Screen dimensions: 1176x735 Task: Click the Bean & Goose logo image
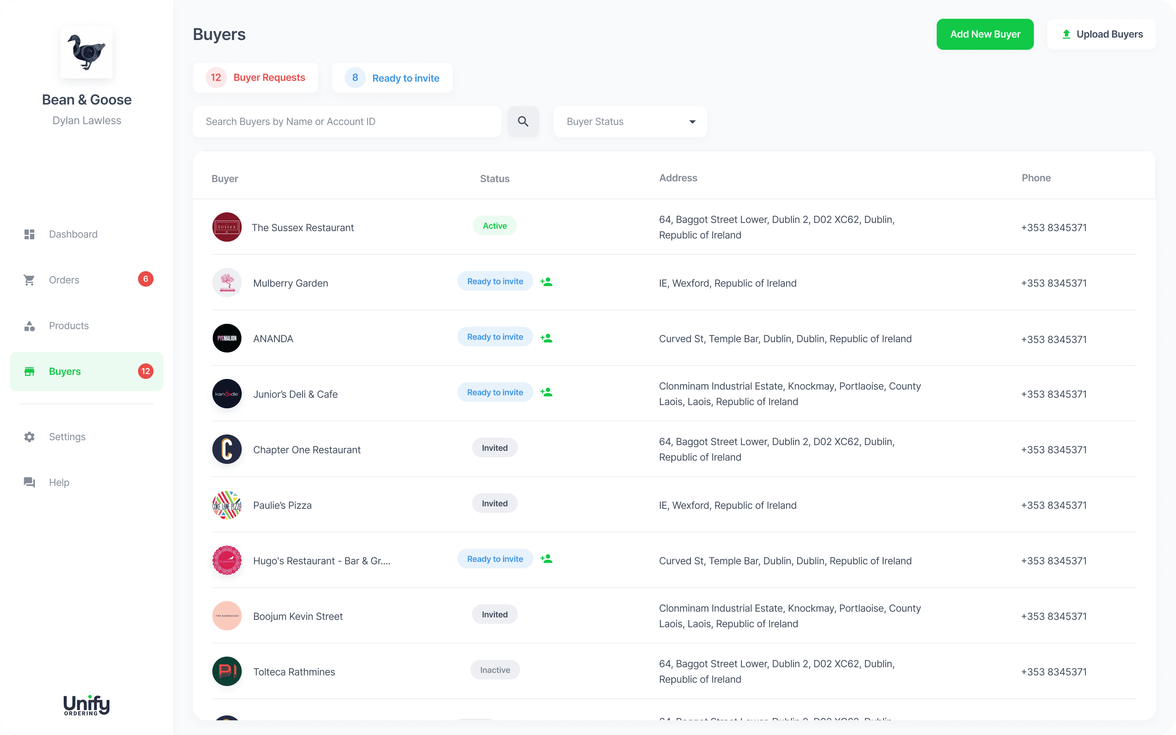[87, 52]
